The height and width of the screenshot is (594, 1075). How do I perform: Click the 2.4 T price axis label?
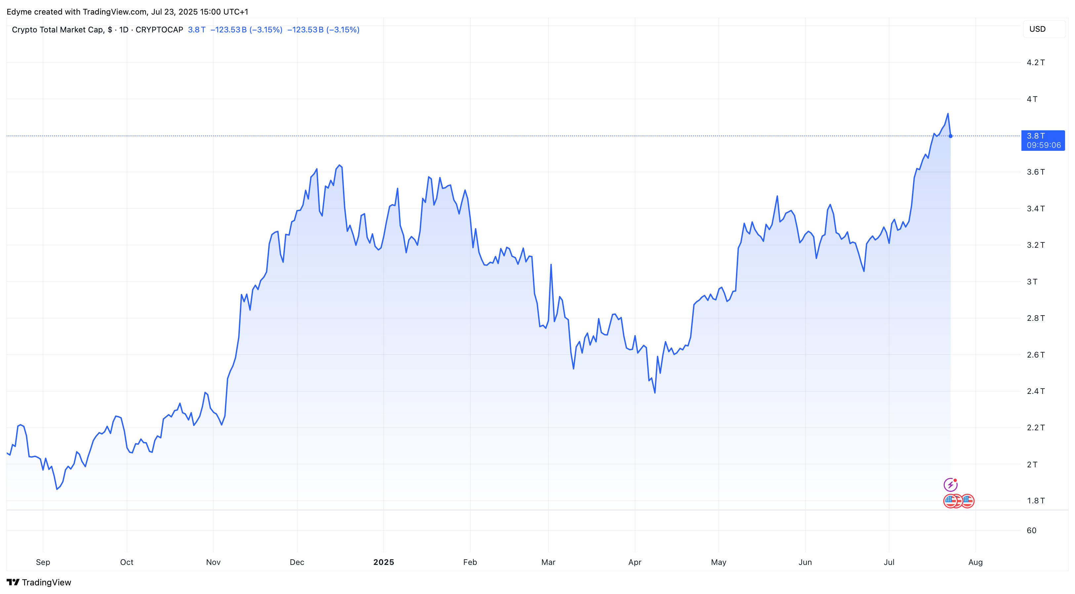pos(1036,391)
